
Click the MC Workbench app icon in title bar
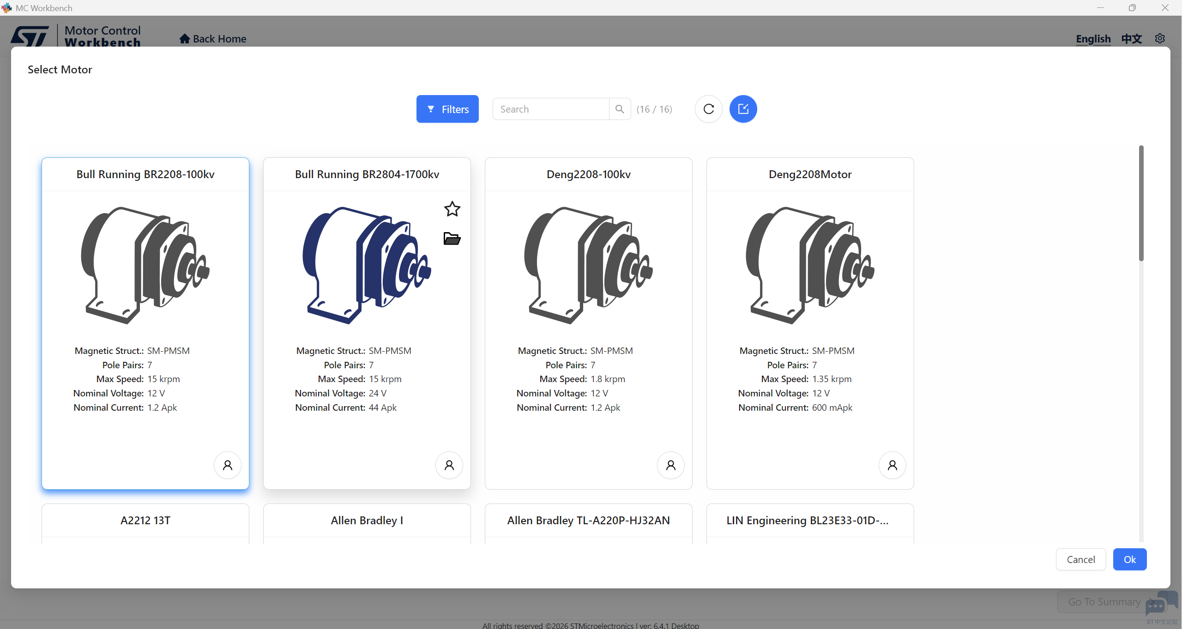point(6,8)
